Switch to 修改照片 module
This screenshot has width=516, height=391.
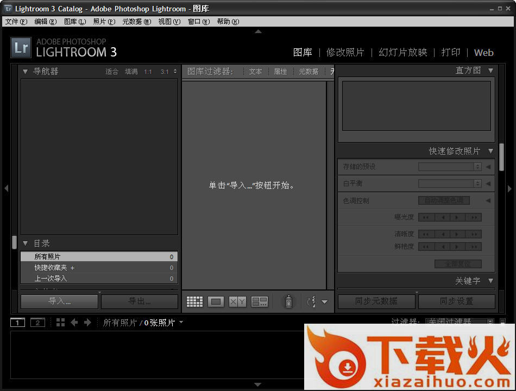345,52
